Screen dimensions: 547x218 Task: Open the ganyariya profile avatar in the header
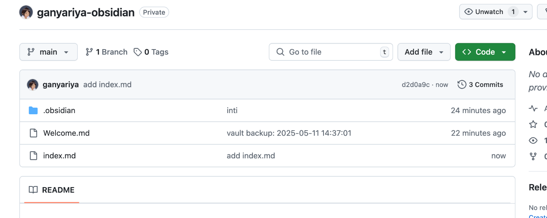pos(26,12)
